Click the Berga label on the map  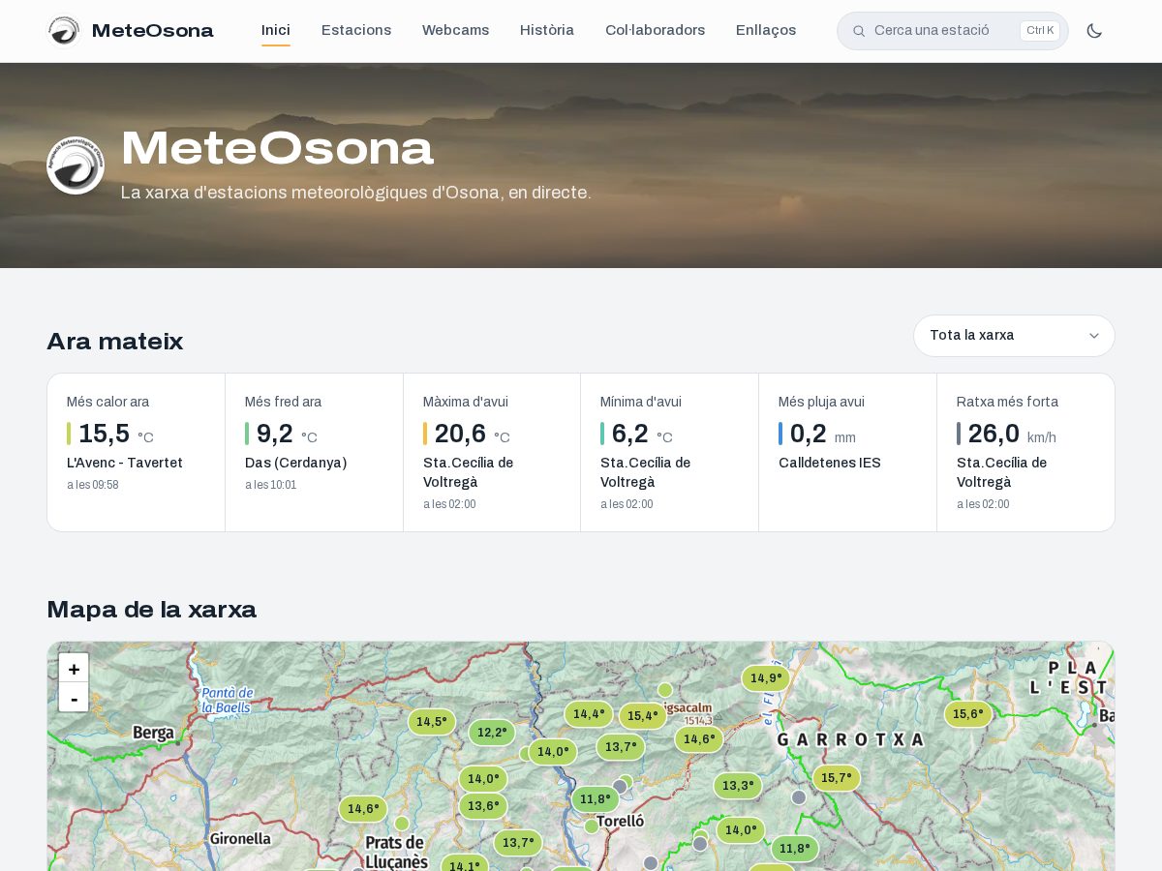[x=153, y=732]
